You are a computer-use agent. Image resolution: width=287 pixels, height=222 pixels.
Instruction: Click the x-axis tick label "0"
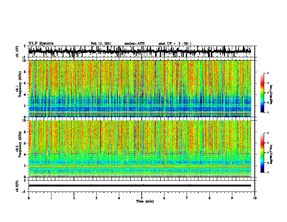coord(29,198)
